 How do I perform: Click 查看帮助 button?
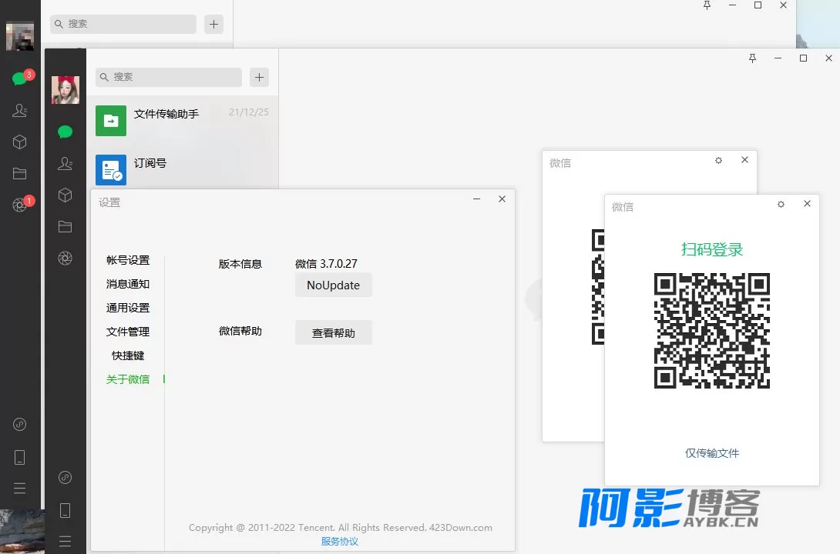tap(333, 332)
